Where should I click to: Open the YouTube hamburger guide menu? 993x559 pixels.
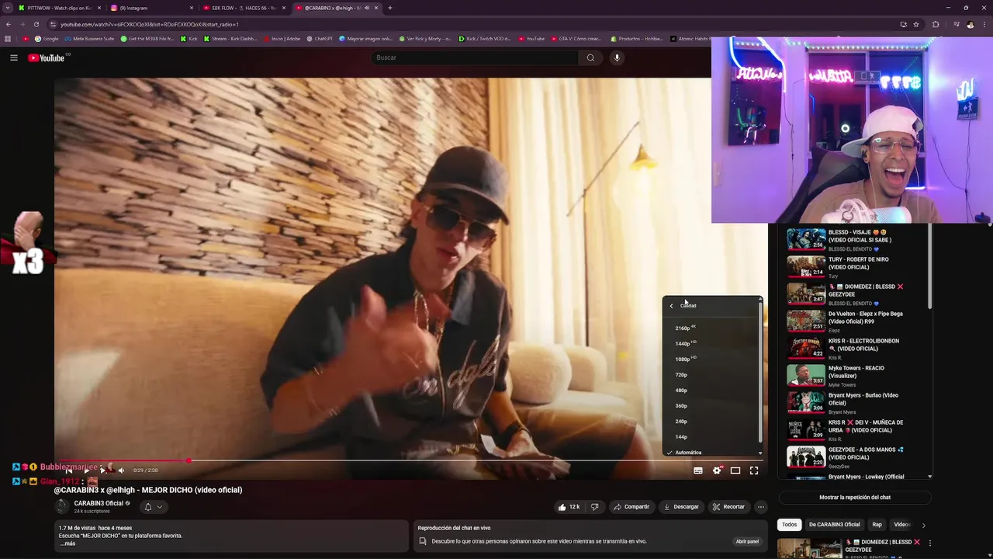(x=14, y=57)
